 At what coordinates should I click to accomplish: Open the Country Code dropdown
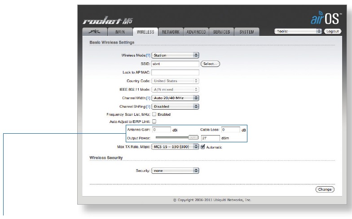(175, 81)
